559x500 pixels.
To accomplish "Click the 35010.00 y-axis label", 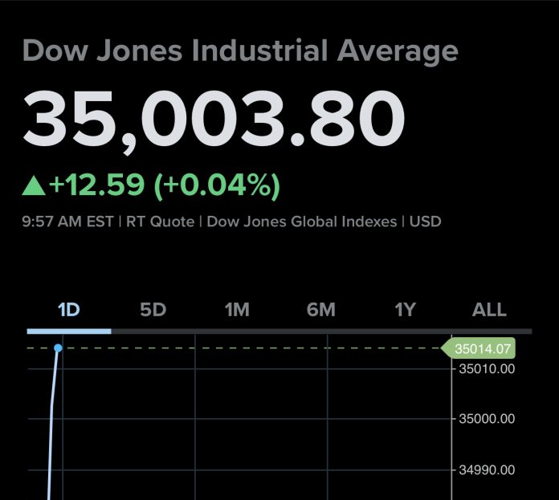I will [x=486, y=369].
